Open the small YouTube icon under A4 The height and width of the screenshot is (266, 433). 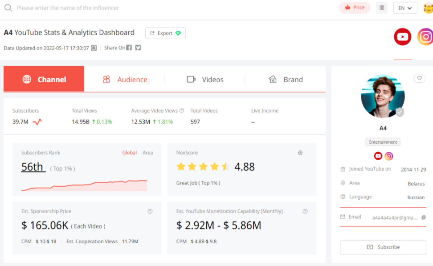[x=378, y=156]
